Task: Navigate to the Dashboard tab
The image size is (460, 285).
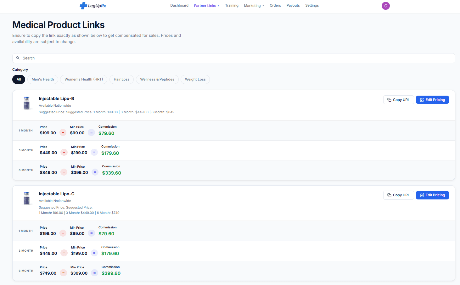Action: pyautogui.click(x=179, y=5)
